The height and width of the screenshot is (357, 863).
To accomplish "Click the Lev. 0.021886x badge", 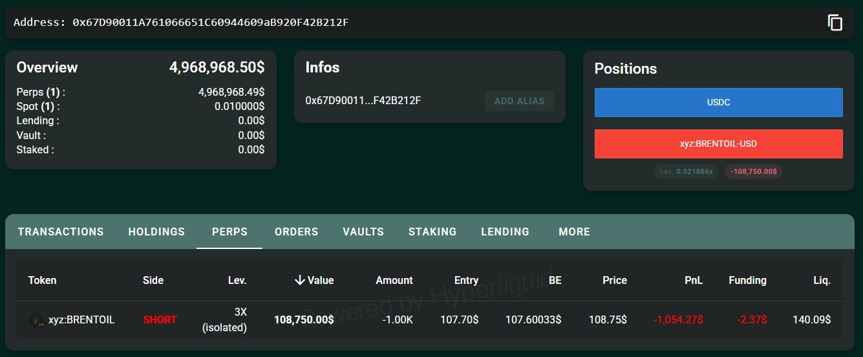I will click(x=686, y=172).
